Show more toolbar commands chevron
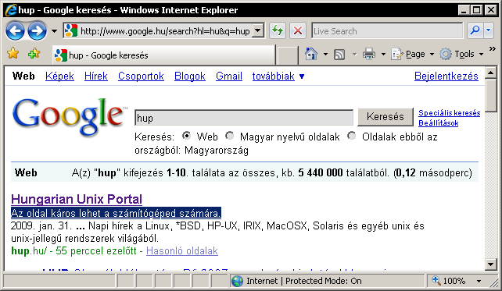502x291 pixels. tap(493, 49)
